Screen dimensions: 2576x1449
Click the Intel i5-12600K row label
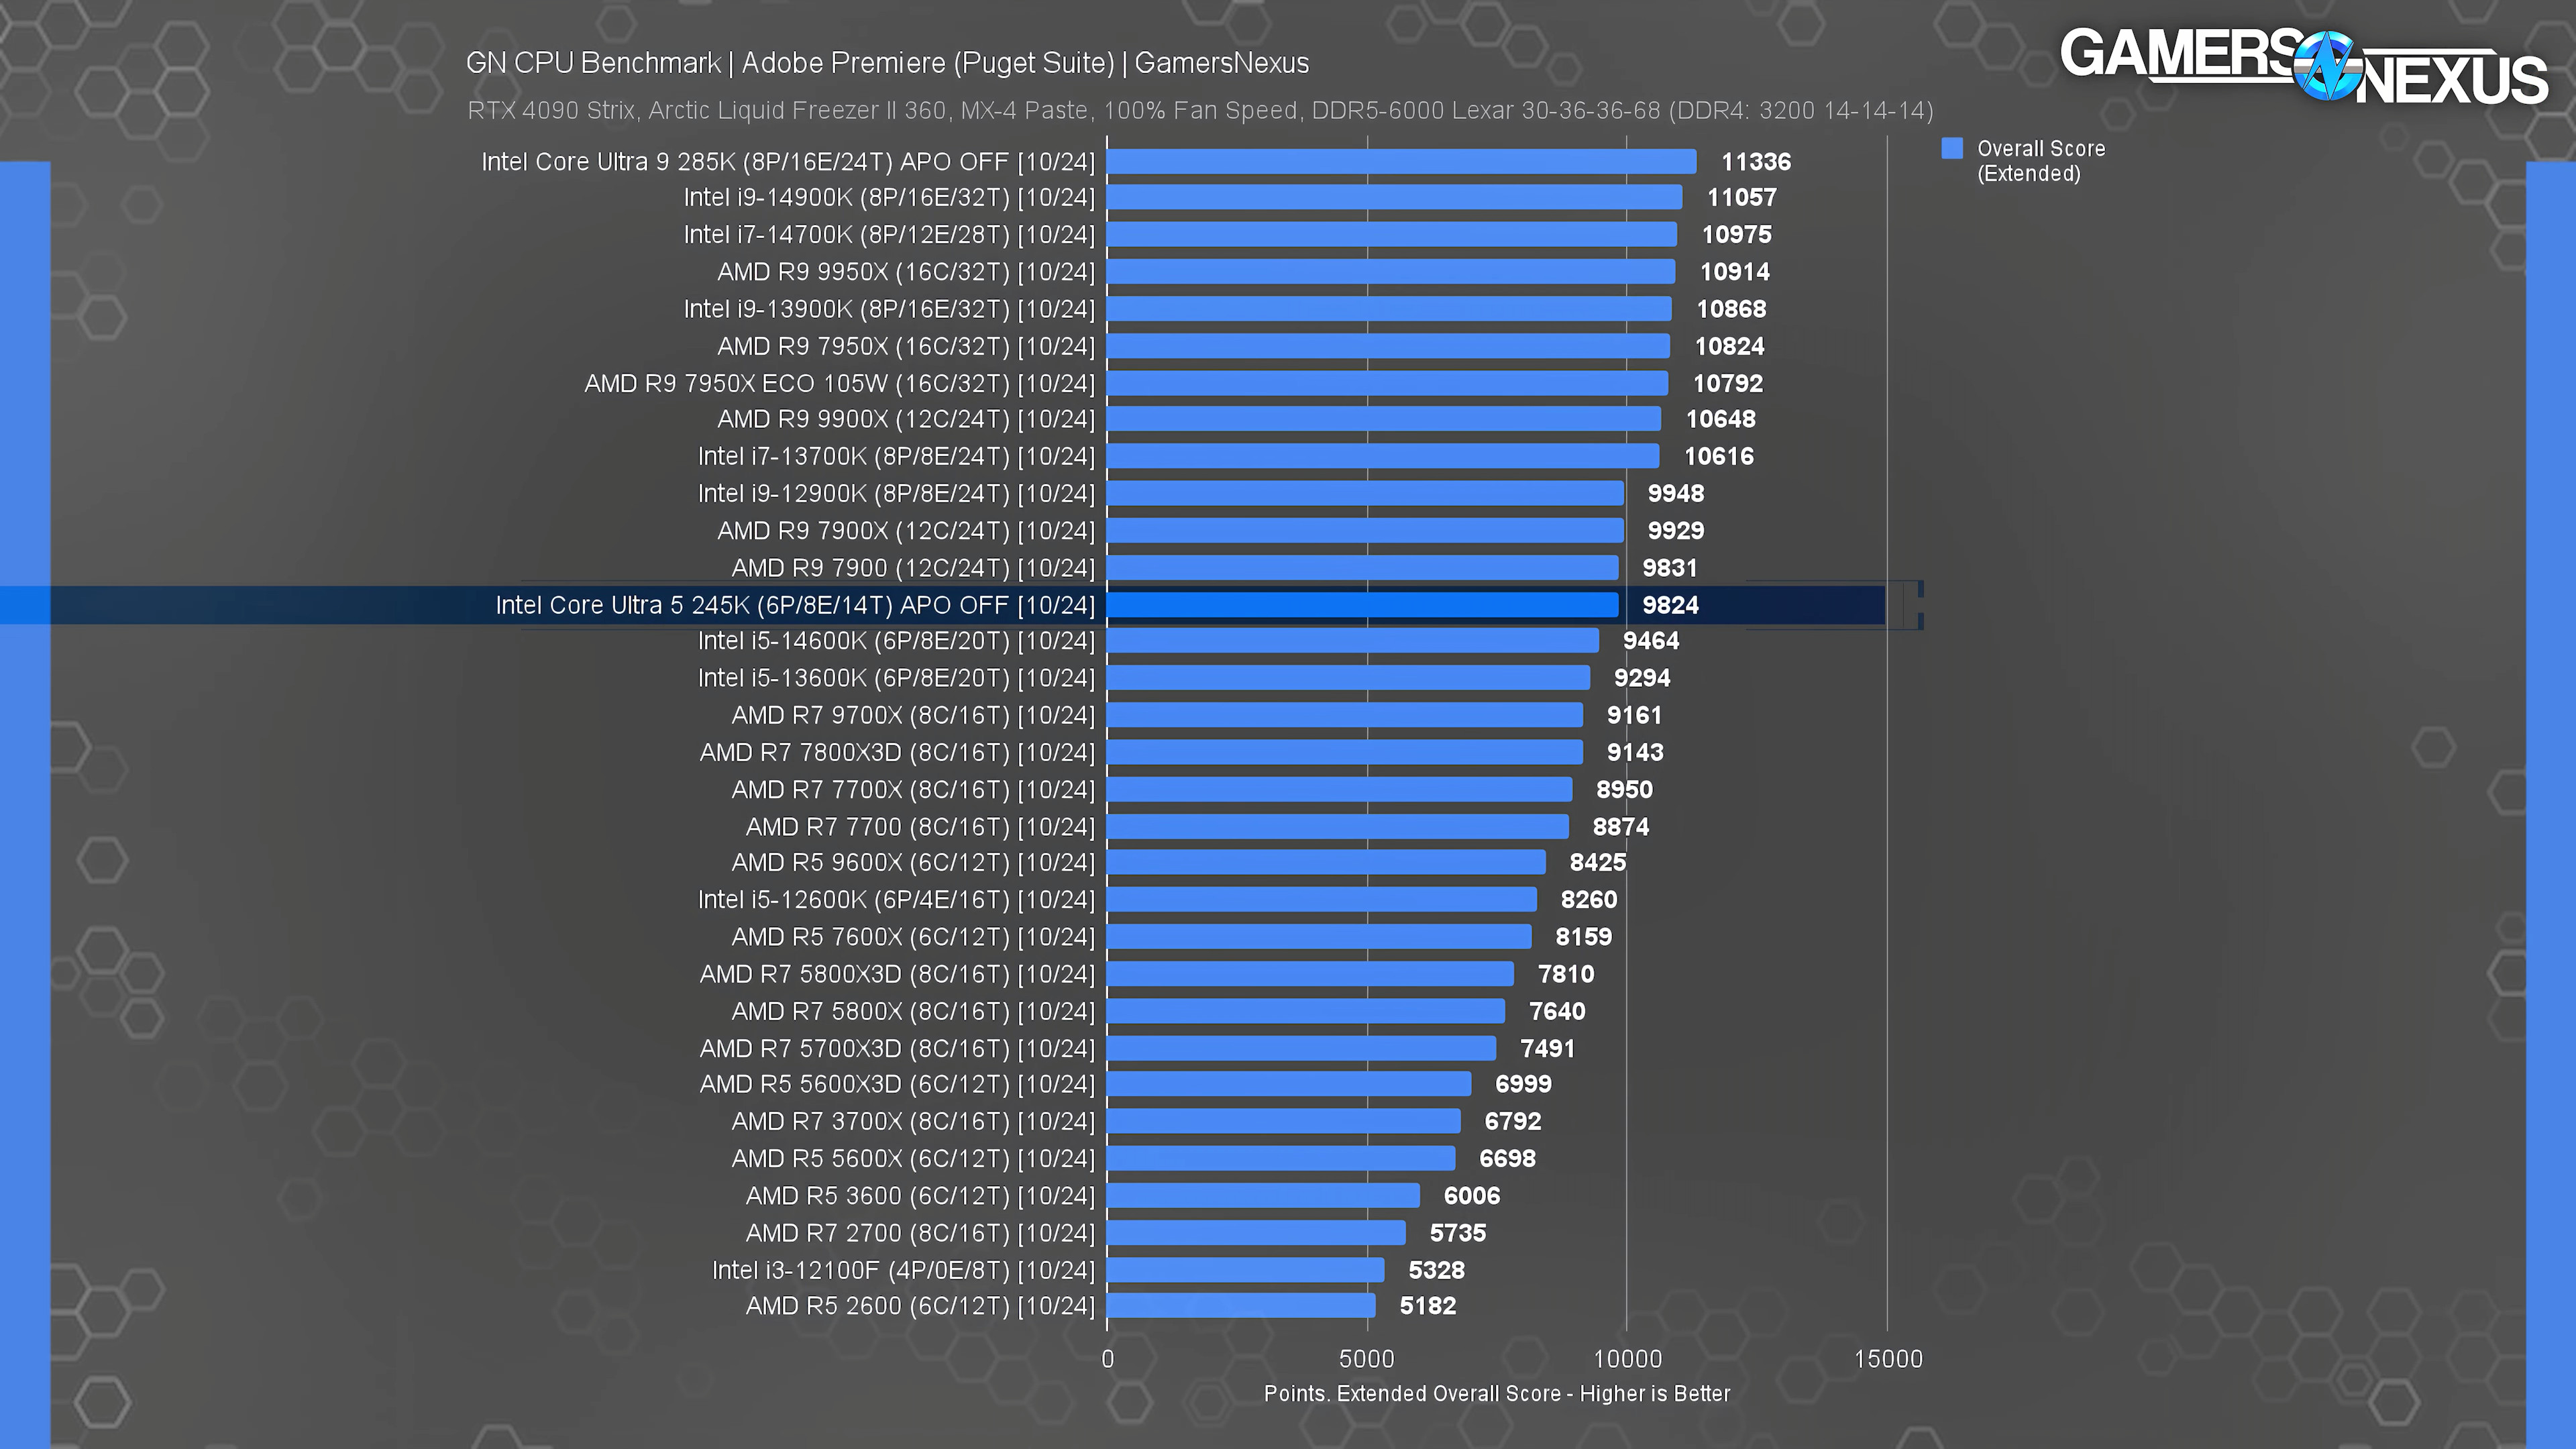pyautogui.click(x=896, y=900)
